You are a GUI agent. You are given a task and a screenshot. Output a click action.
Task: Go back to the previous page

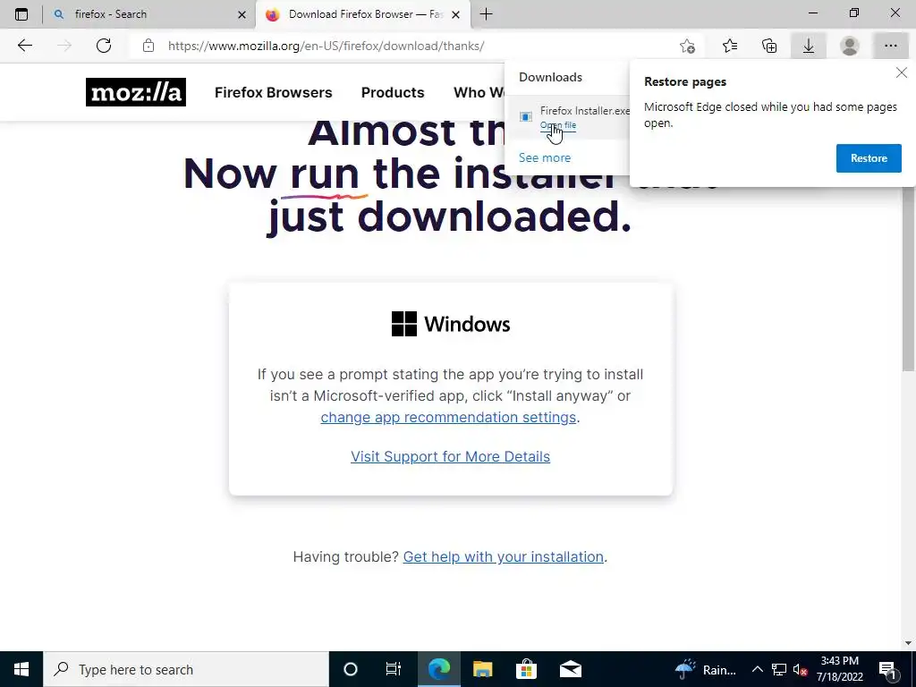[x=24, y=46]
